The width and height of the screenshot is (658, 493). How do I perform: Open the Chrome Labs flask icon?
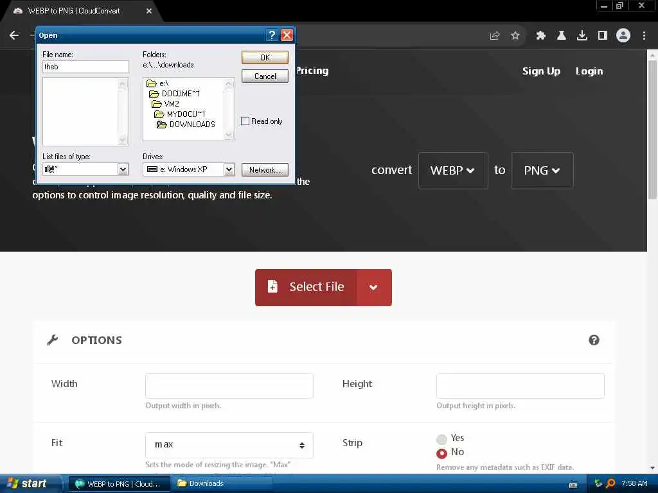[561, 36]
